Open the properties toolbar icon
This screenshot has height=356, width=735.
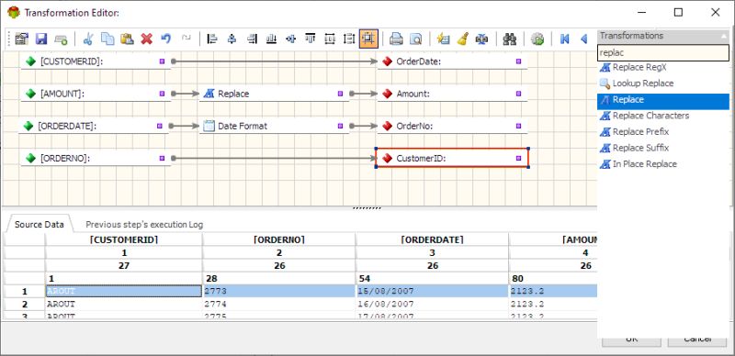pyautogui.click(x=21, y=39)
